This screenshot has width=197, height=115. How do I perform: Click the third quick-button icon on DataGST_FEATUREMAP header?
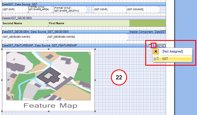(x=157, y=46)
